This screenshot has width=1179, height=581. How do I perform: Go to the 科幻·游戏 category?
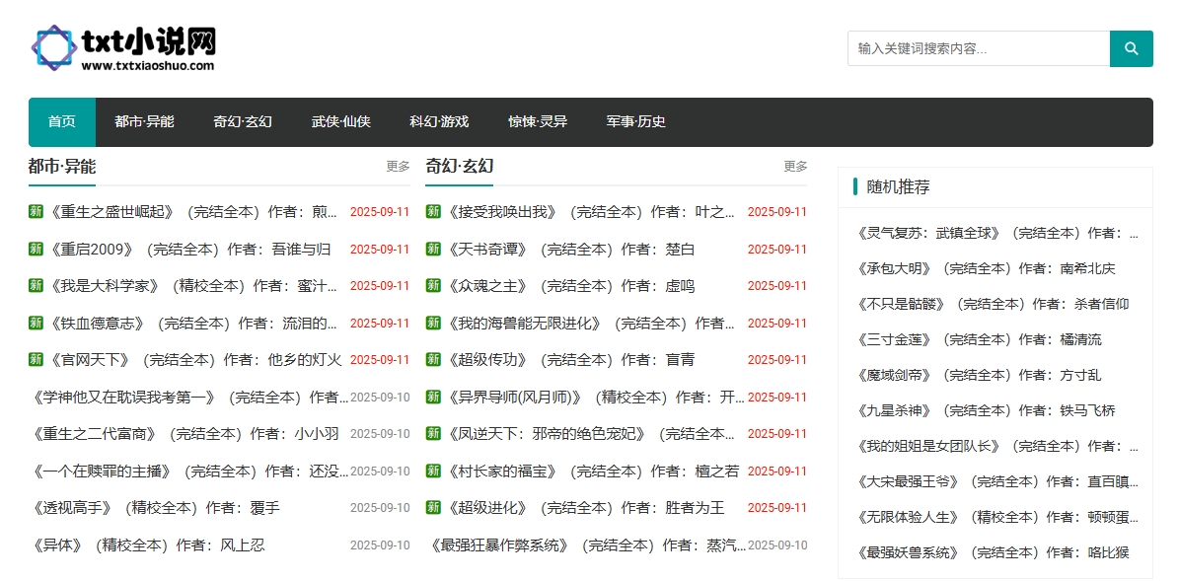[x=439, y=122]
